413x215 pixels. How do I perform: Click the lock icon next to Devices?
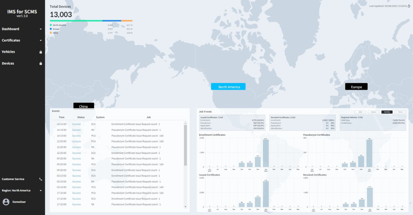click(41, 64)
